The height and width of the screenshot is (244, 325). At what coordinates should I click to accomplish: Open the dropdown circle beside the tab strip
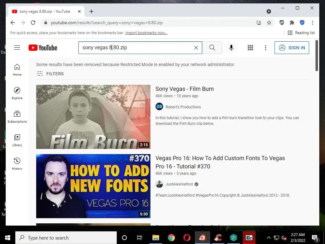tap(269, 11)
